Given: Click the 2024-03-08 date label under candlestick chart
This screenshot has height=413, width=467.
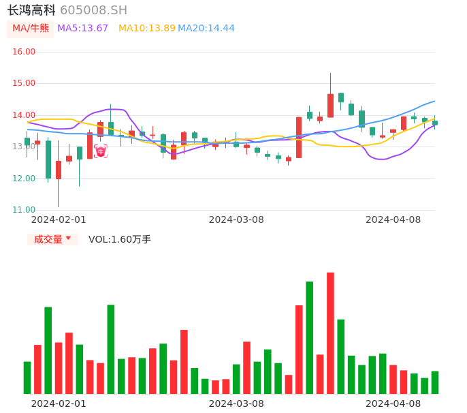Looking at the screenshot, I should point(236,219).
